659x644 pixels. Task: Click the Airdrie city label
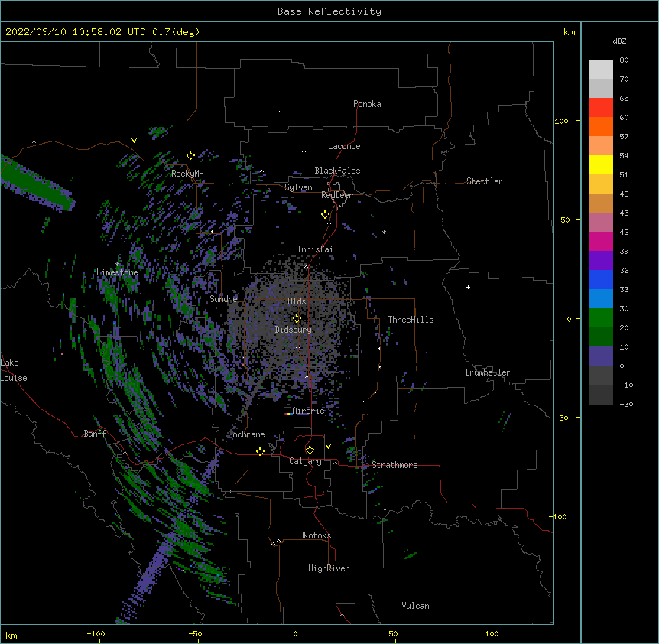click(309, 411)
